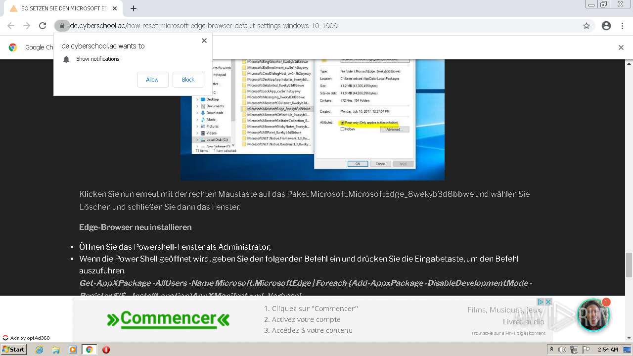Open the Windows Start menu

pyautogui.click(x=14, y=350)
